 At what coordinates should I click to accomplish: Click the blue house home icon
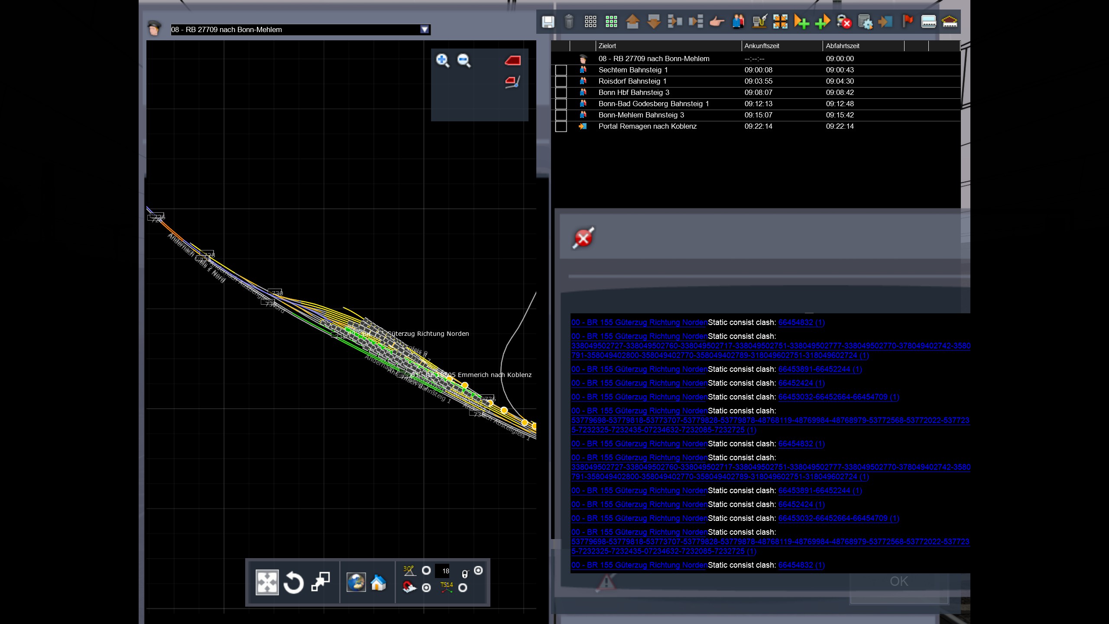(x=378, y=582)
